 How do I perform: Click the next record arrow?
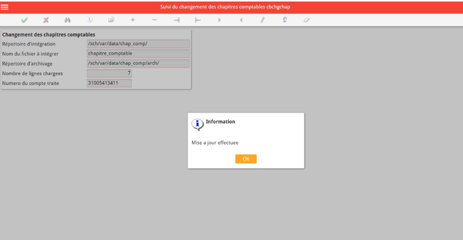tap(219, 20)
